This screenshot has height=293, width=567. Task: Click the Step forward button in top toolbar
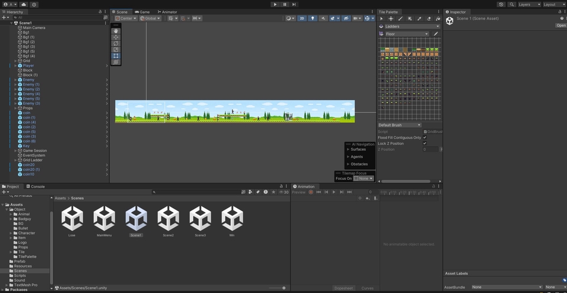click(x=294, y=4)
